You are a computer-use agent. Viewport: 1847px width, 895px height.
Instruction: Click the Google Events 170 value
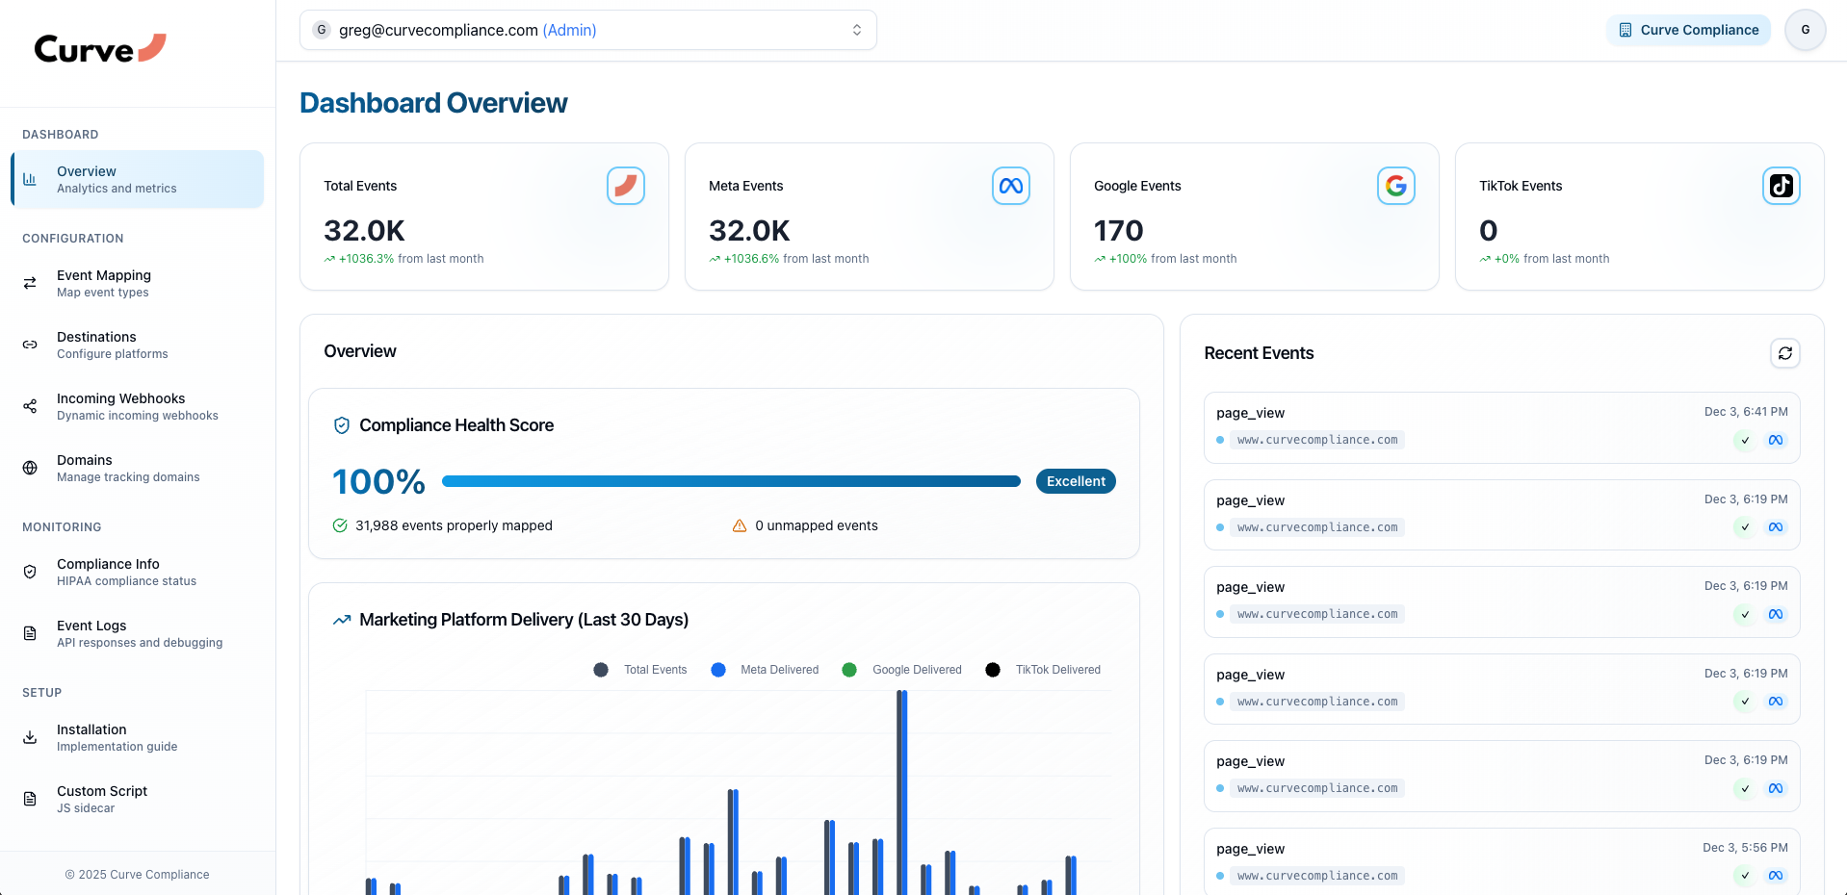(1119, 231)
